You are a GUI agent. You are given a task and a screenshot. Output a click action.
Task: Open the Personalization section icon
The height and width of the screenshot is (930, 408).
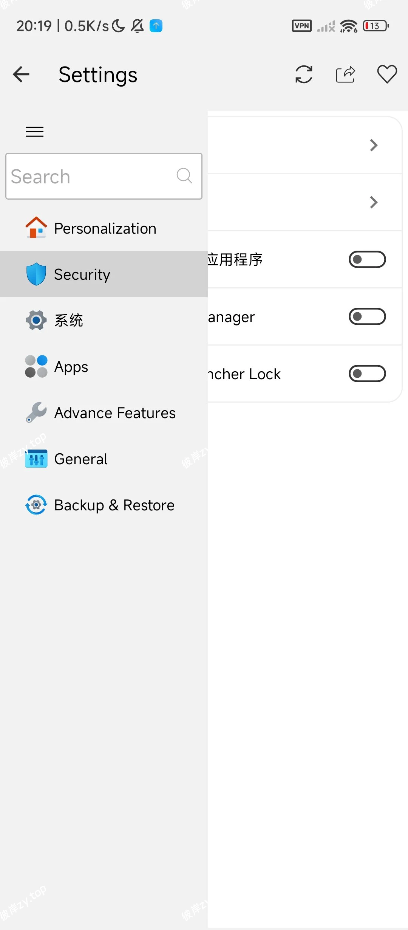point(36,228)
